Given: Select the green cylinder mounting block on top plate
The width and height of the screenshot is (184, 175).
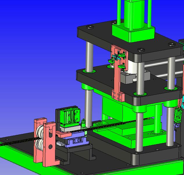Looking at the screenshot, I should click(x=133, y=33).
